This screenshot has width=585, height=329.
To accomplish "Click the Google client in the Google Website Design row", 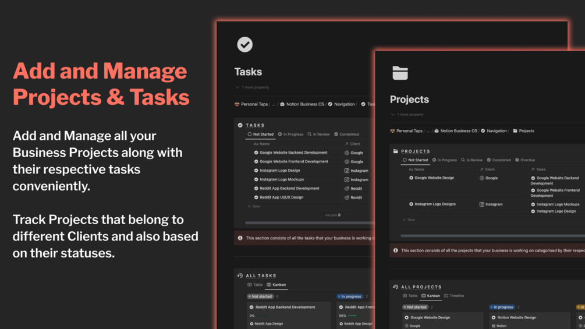I will click(489, 178).
